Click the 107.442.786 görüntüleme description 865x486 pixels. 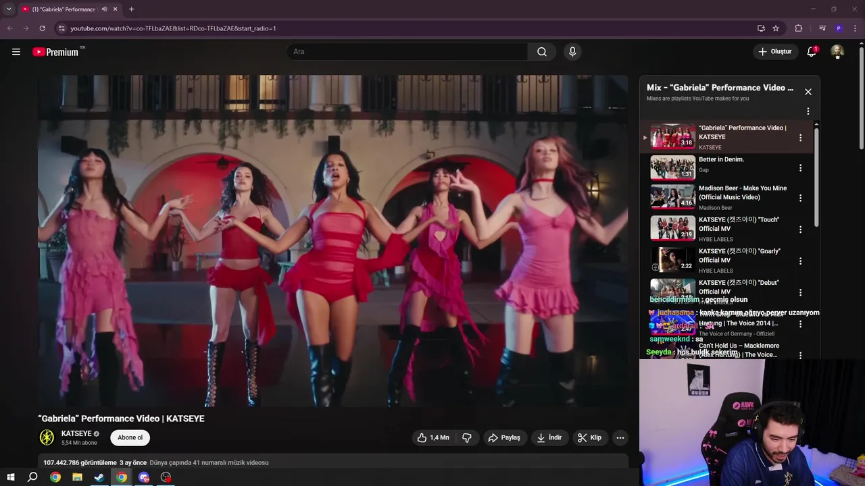81,462
